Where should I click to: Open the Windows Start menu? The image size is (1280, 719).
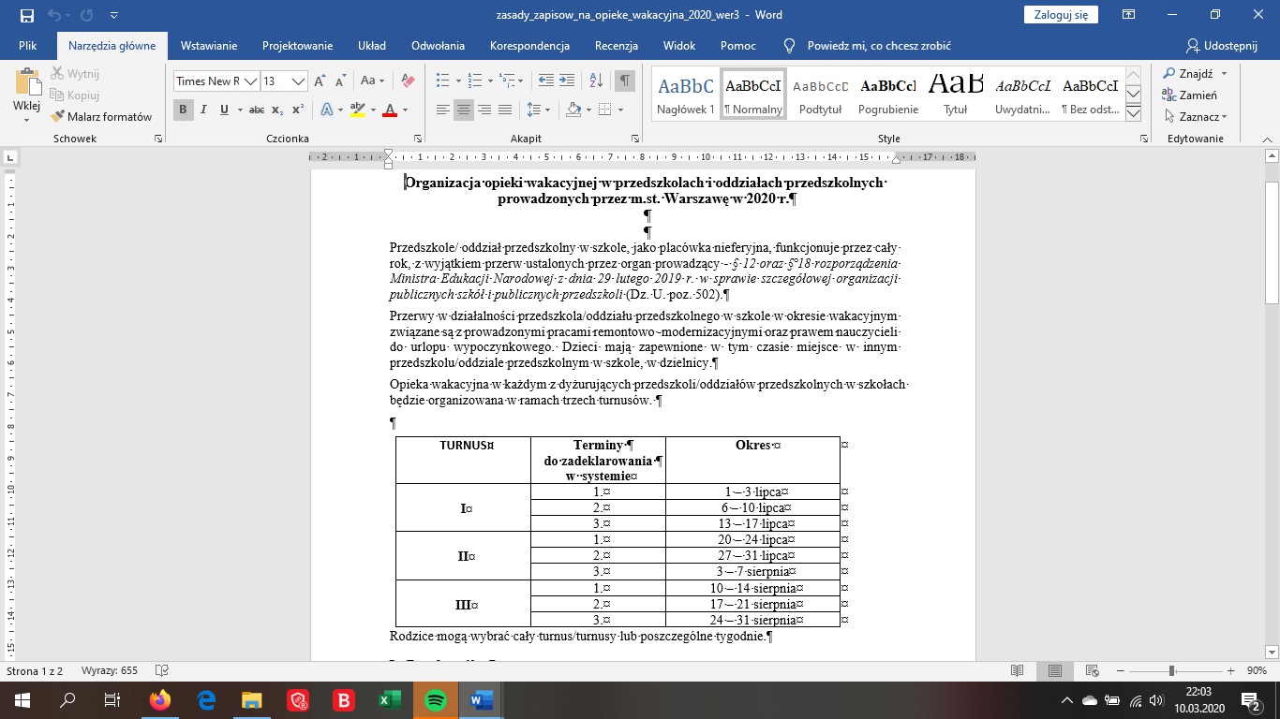pyautogui.click(x=22, y=699)
